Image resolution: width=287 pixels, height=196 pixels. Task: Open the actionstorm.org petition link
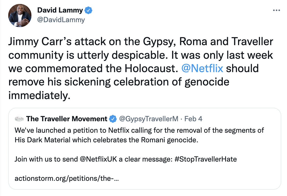(x=67, y=178)
